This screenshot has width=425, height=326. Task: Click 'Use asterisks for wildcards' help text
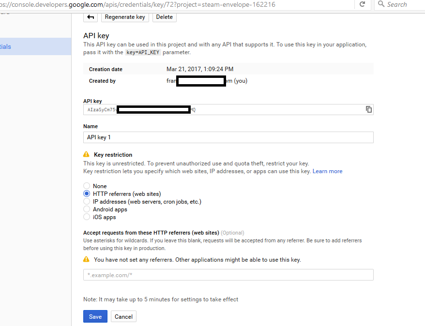coord(223,244)
